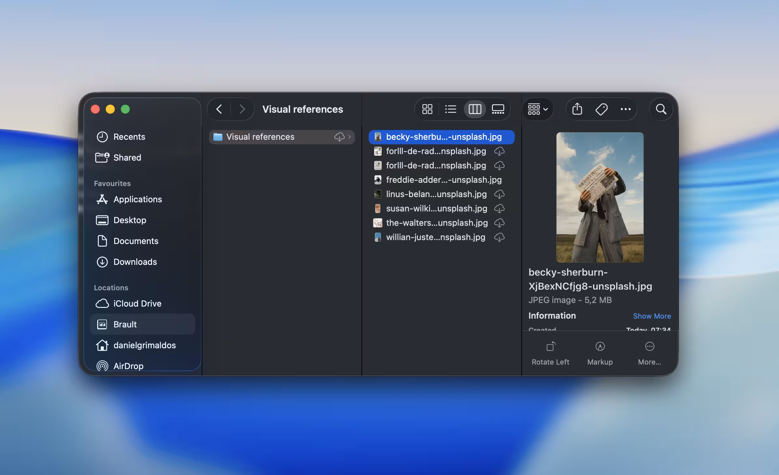Click the AirDrop sidebar icon
The image size is (779, 475).
click(x=102, y=366)
